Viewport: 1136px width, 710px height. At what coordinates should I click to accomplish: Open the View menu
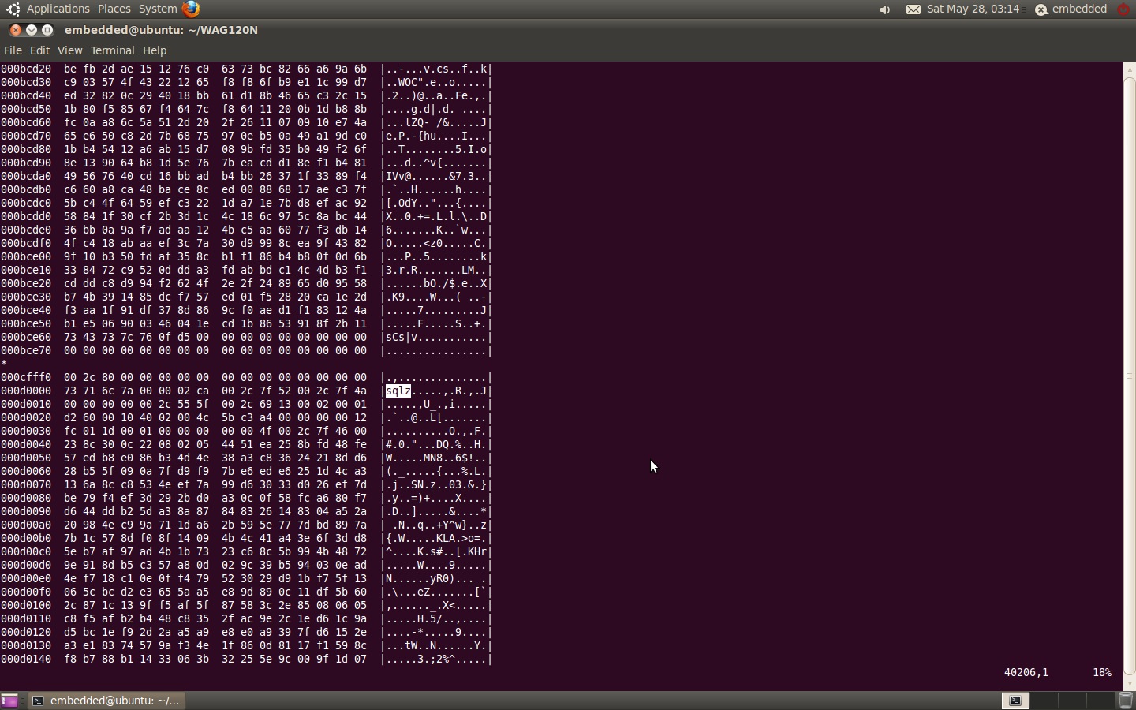69,50
